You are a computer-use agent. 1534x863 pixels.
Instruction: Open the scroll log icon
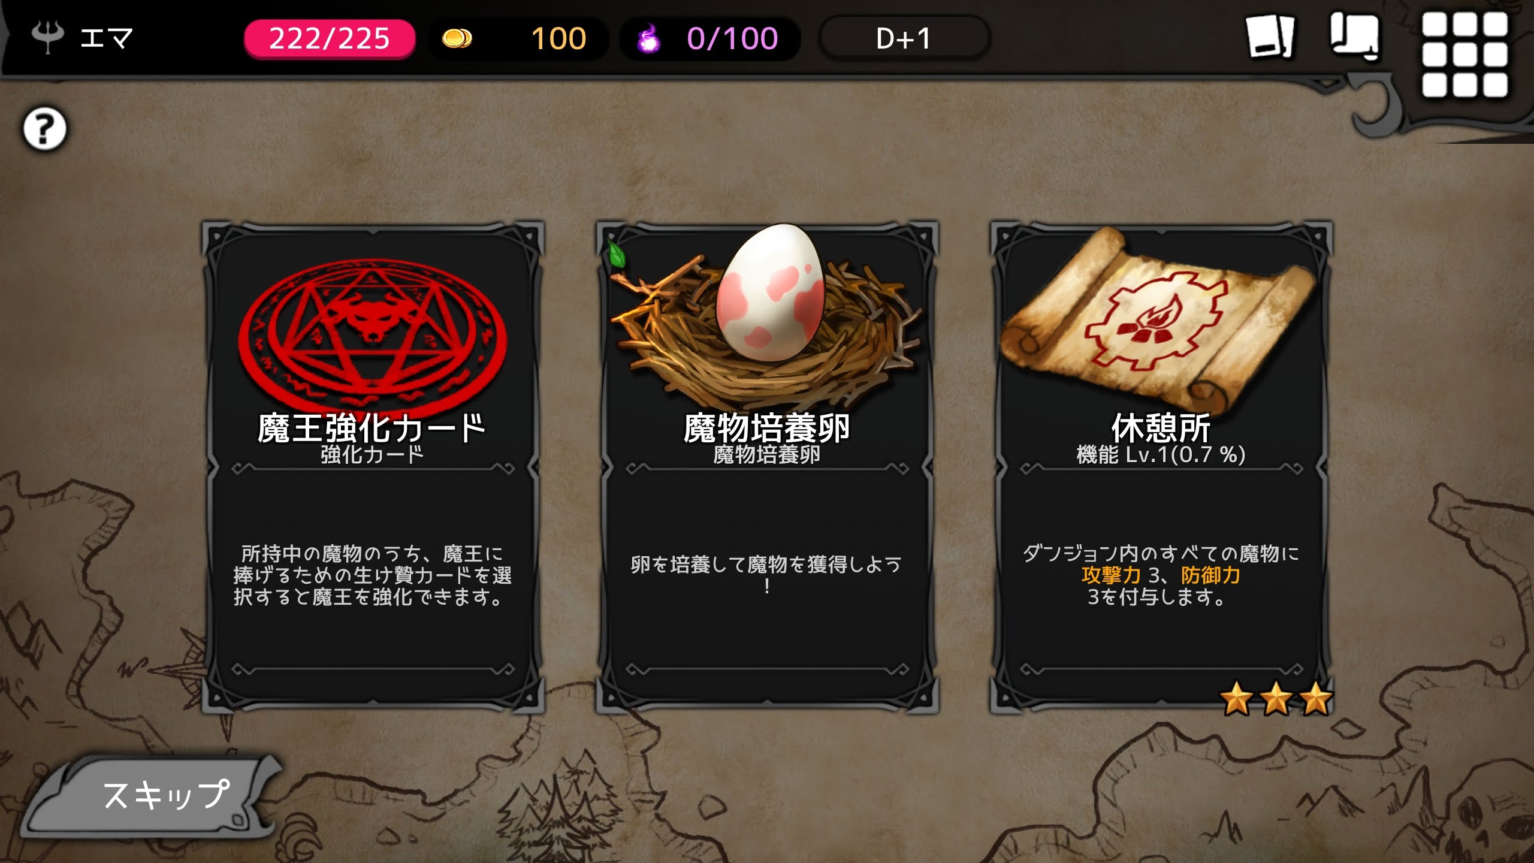point(1355,37)
